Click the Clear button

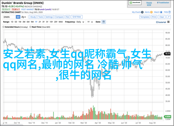162,17
